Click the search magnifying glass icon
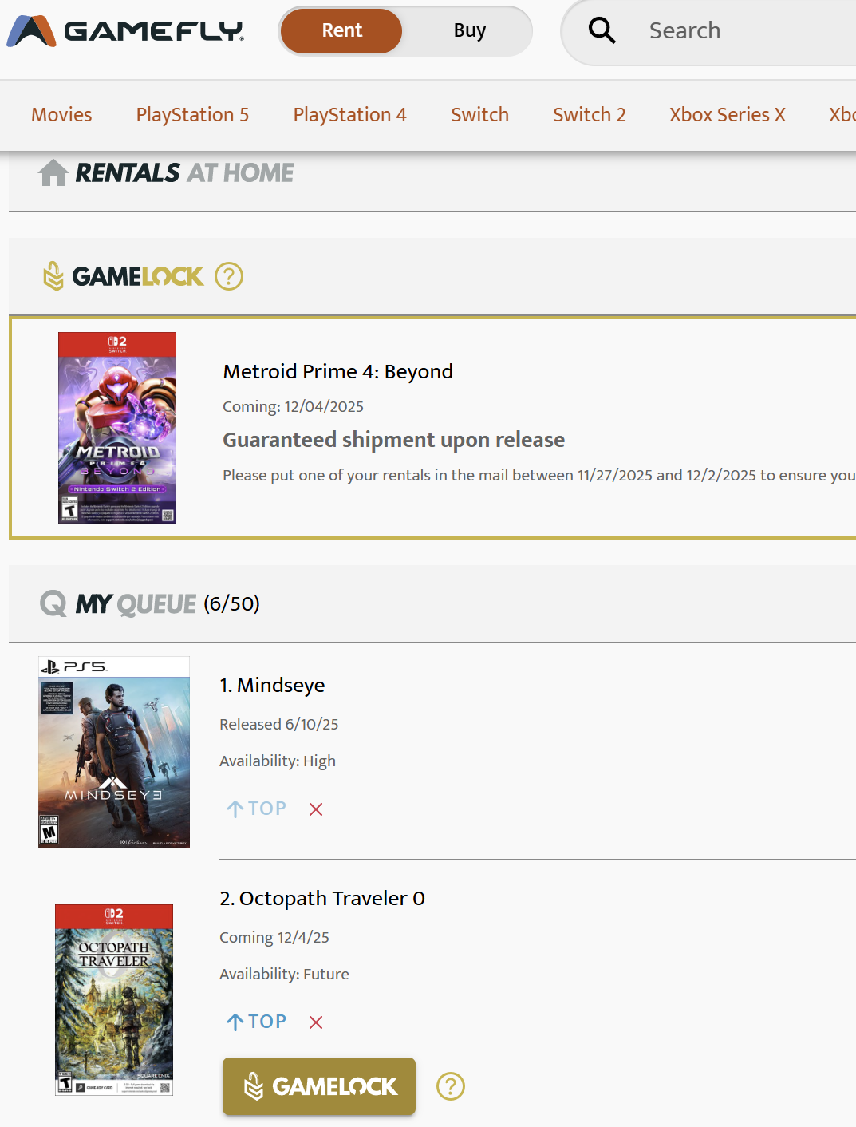856x1127 pixels. click(x=602, y=31)
